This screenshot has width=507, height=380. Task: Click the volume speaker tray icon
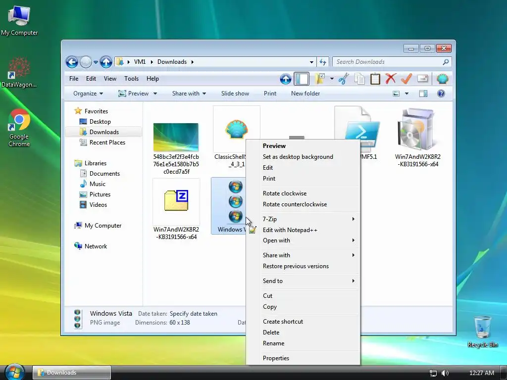(x=445, y=373)
